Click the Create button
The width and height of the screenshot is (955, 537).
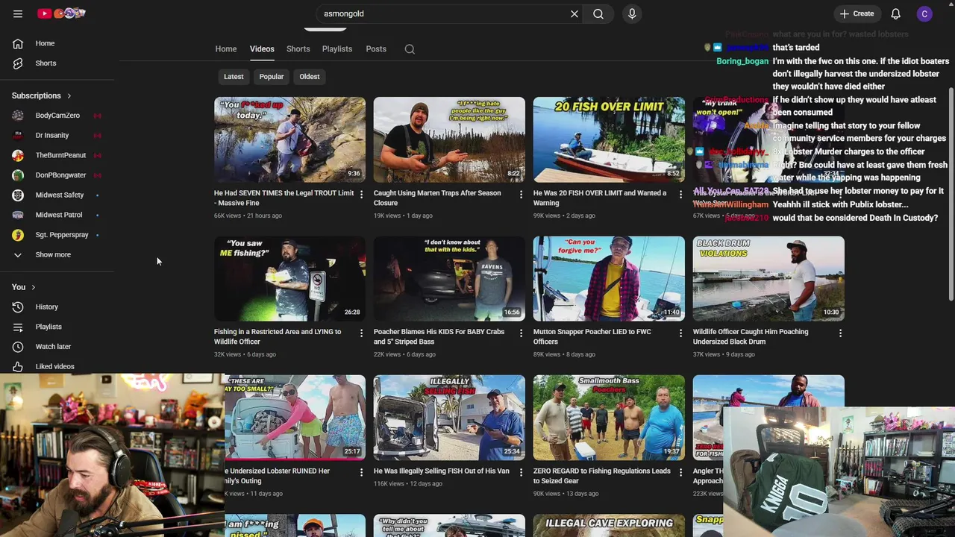pos(857,13)
